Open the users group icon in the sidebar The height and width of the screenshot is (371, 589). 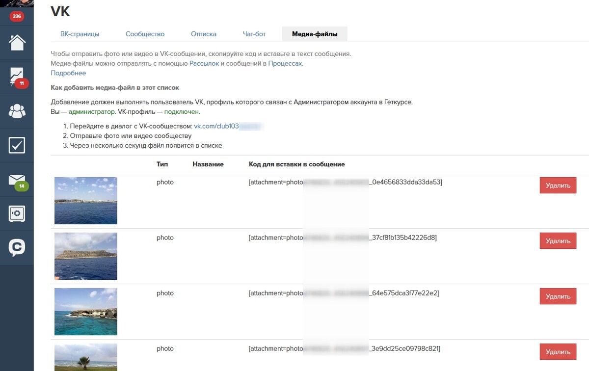pyautogui.click(x=17, y=111)
